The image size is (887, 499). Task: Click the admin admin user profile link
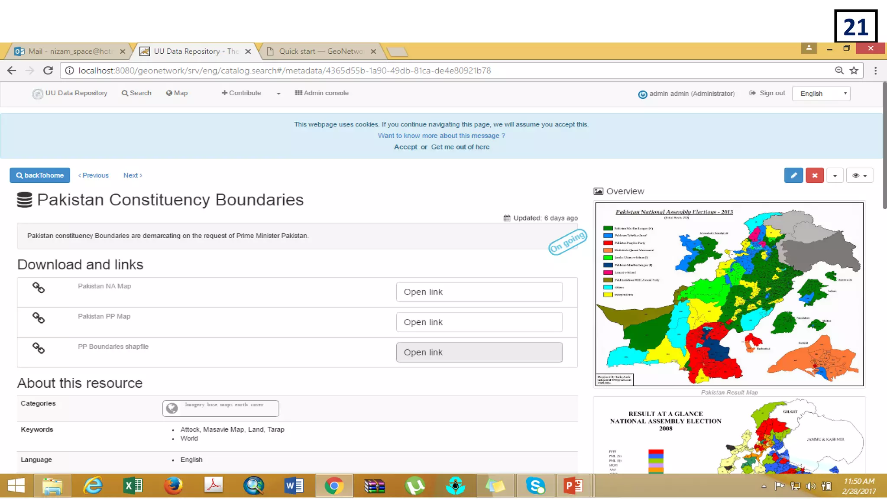point(686,94)
